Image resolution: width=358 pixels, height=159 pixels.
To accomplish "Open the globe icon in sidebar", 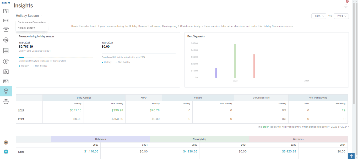I will [x=6, y=102].
